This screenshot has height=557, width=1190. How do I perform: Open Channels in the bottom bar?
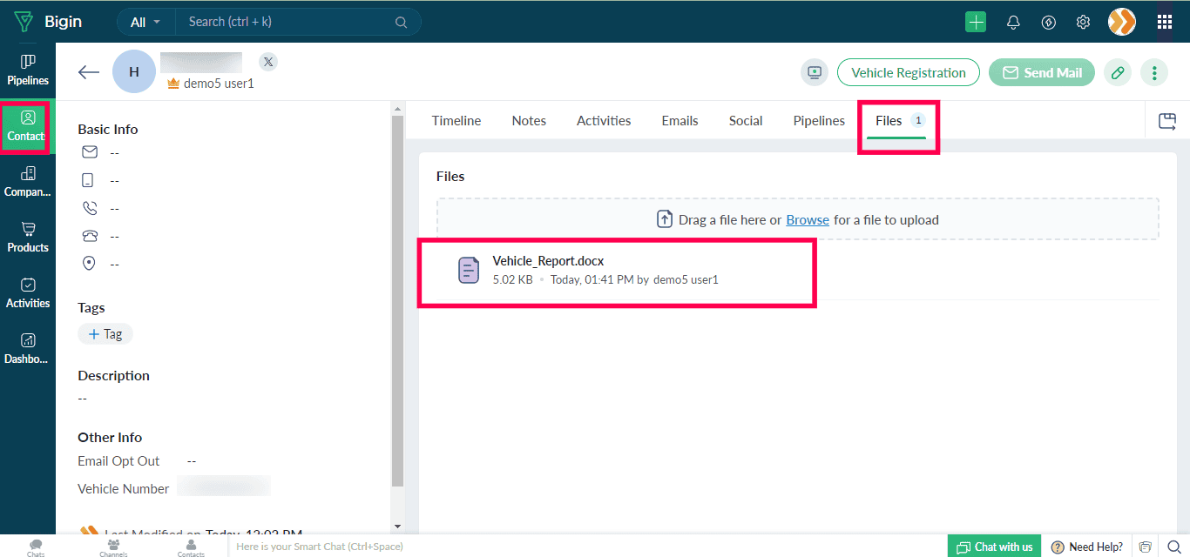113,547
